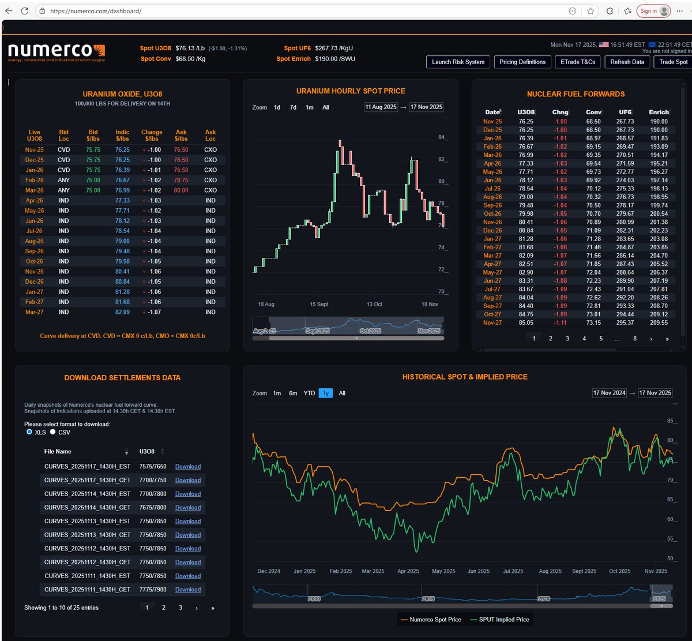This screenshot has width=692, height=641.
Task: Set hourly spot chart zoom to 1m
Action: tap(310, 107)
